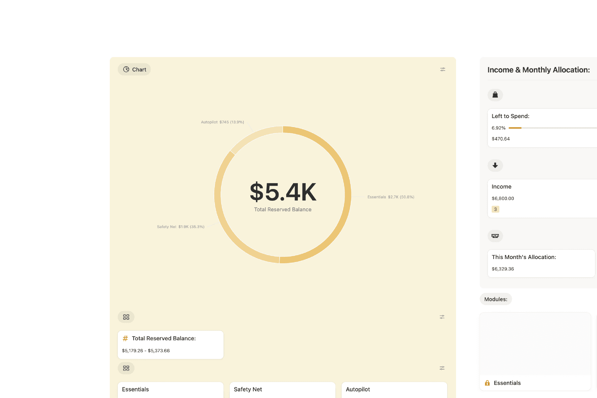Click the pie chart icon in Chart tab
597x398 pixels.
coord(126,69)
